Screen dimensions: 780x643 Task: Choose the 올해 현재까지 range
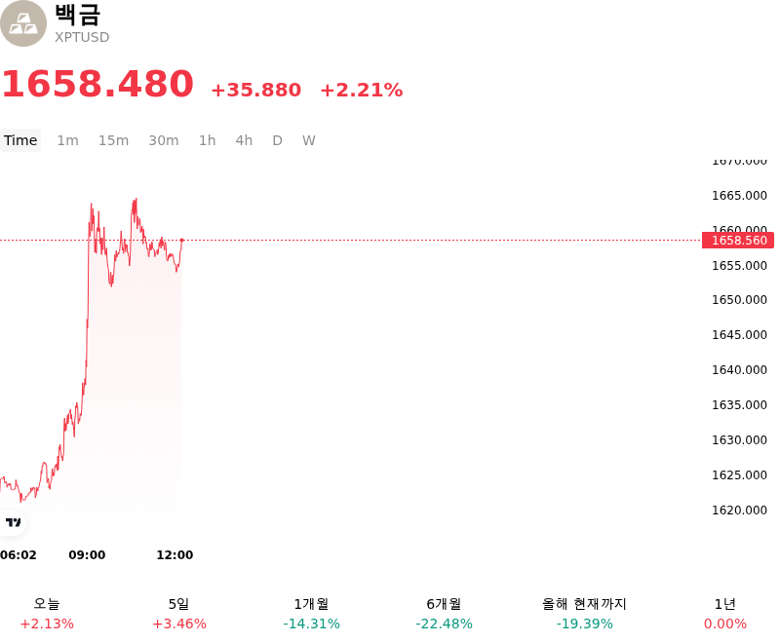click(x=584, y=614)
